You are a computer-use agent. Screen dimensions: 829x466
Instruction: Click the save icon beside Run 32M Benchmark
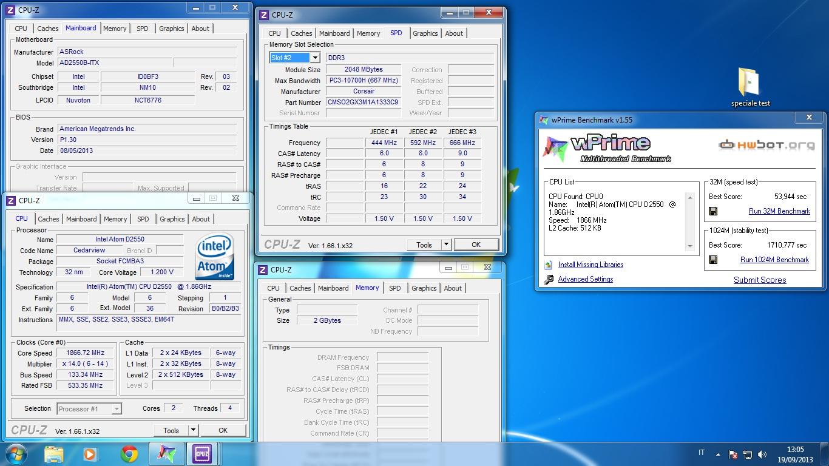click(x=714, y=211)
